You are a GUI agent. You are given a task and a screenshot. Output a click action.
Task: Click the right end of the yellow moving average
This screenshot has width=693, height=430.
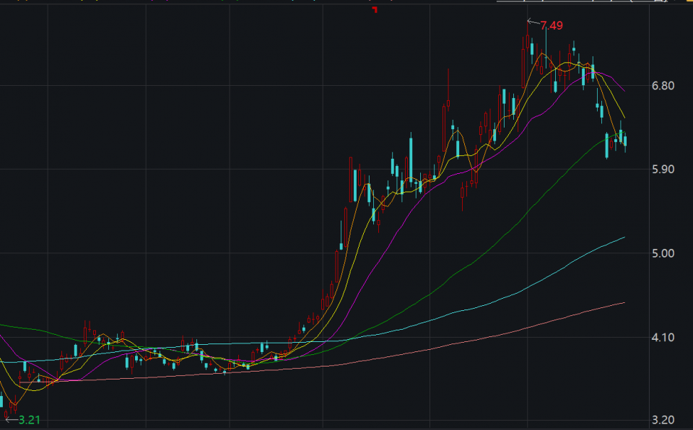(624, 117)
